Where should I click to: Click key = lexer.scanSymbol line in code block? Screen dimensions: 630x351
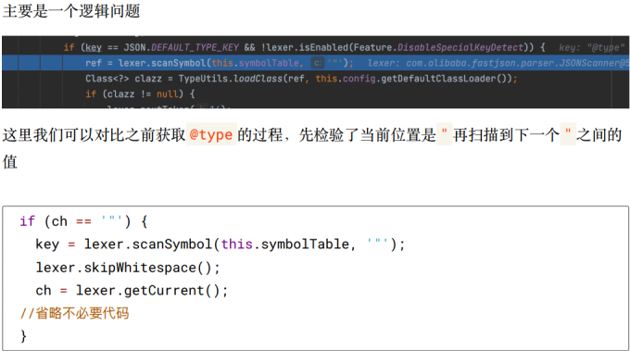coord(220,244)
